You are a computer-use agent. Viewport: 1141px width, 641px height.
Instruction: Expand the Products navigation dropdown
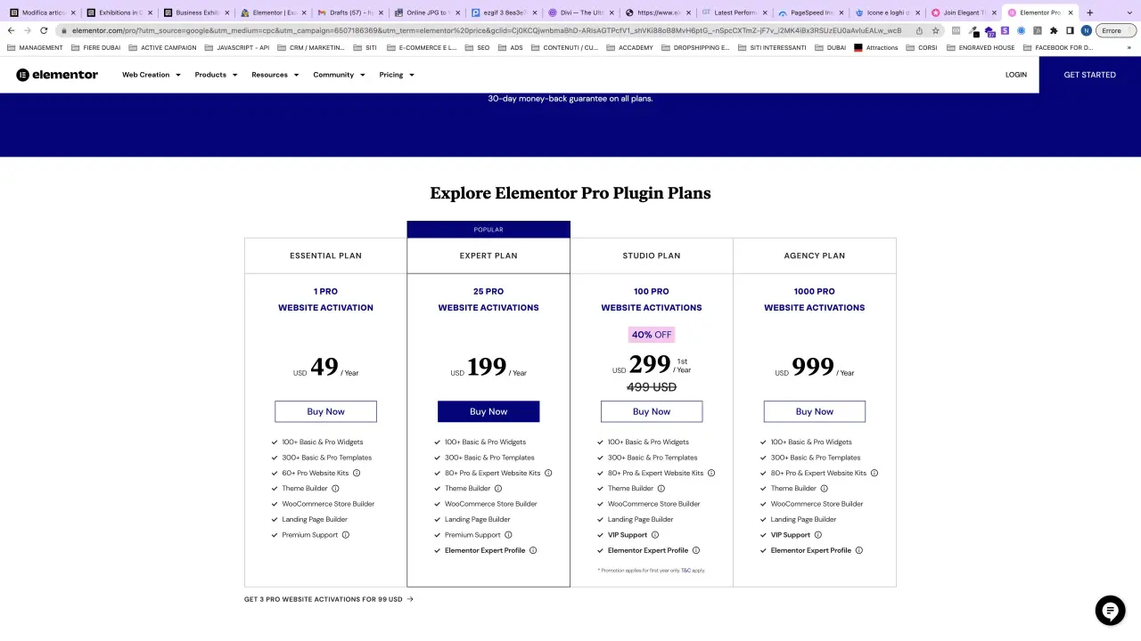click(x=217, y=75)
